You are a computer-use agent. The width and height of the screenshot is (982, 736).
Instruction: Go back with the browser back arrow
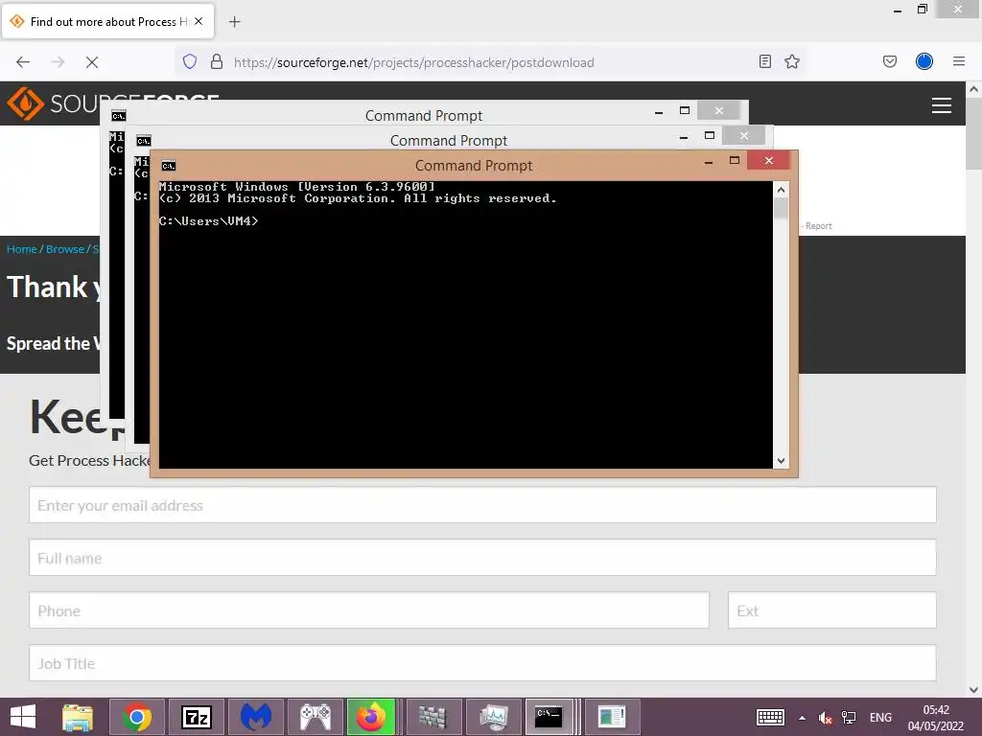[23, 62]
